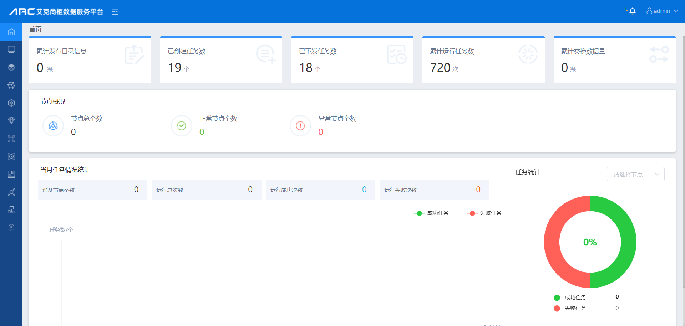Open the 请选择节点 dropdown

[635, 174]
